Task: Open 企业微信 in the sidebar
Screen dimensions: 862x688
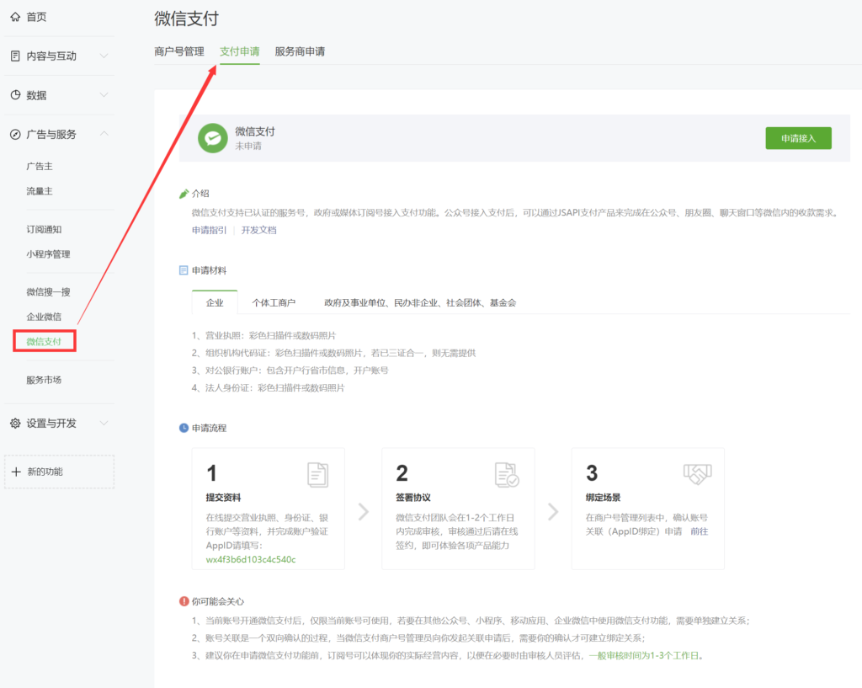Action: (x=44, y=317)
